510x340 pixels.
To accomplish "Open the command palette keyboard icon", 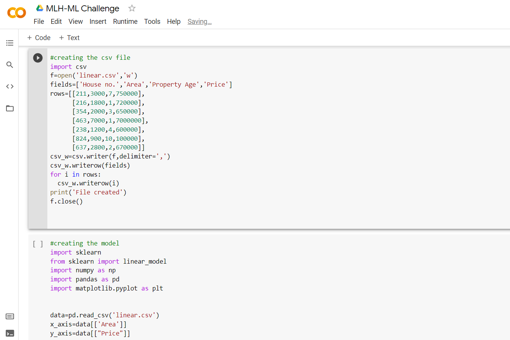I will point(10,316).
